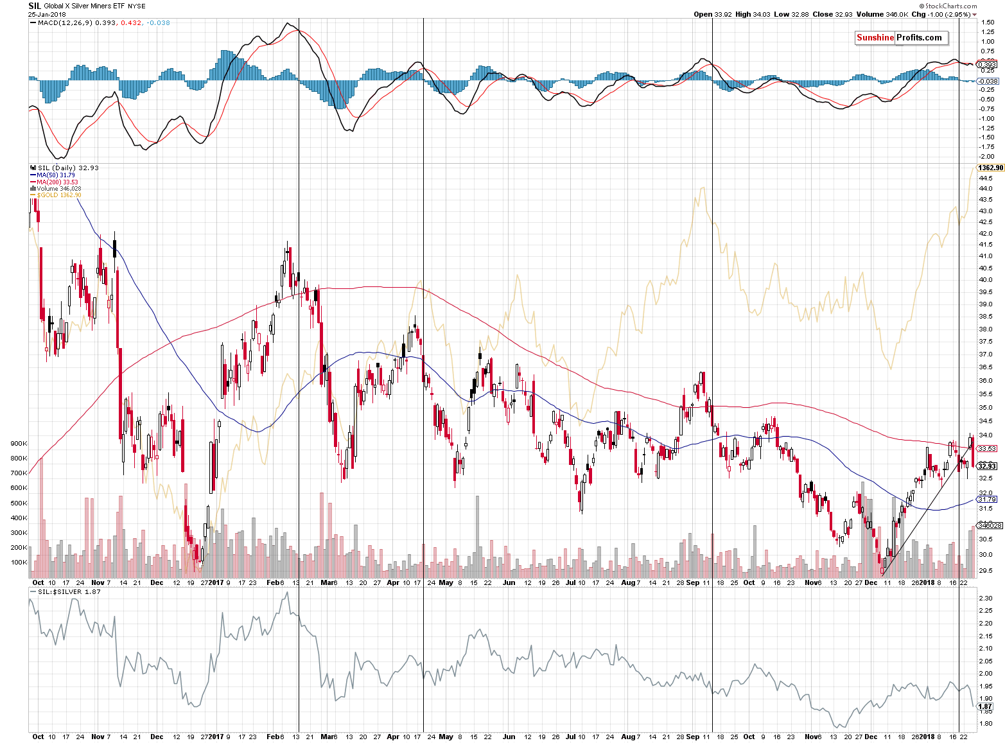Click the 31.79 MA(50) axis tag
The height and width of the screenshot is (743, 1005).
click(x=986, y=500)
